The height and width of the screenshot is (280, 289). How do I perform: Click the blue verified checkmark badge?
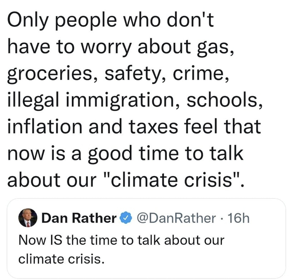(x=126, y=218)
